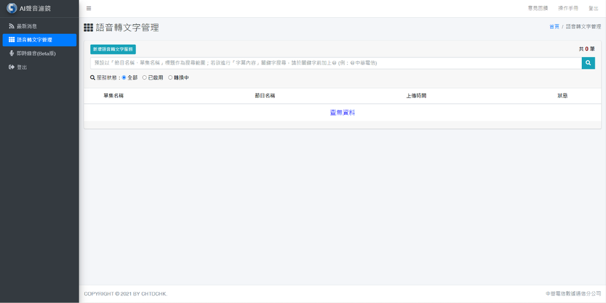Select the 轉換中 service status radio
606x303 pixels.
click(170, 78)
